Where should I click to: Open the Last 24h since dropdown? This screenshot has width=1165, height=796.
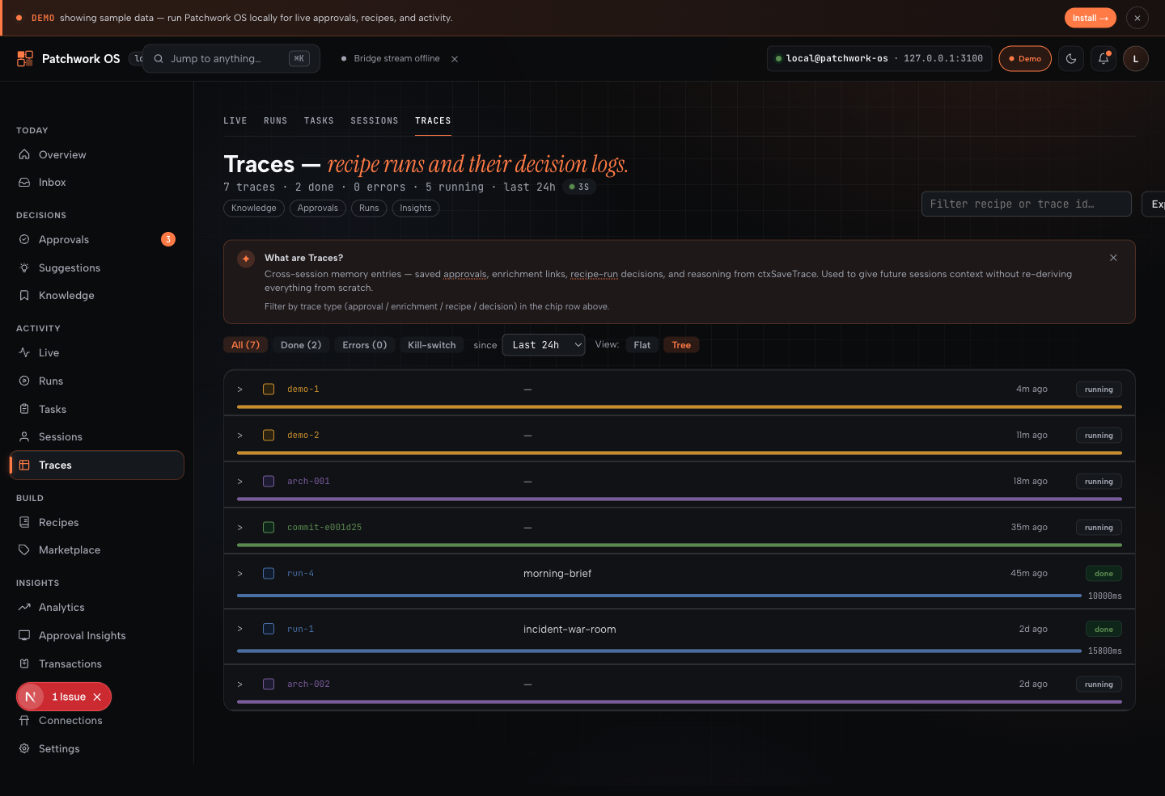click(x=544, y=345)
